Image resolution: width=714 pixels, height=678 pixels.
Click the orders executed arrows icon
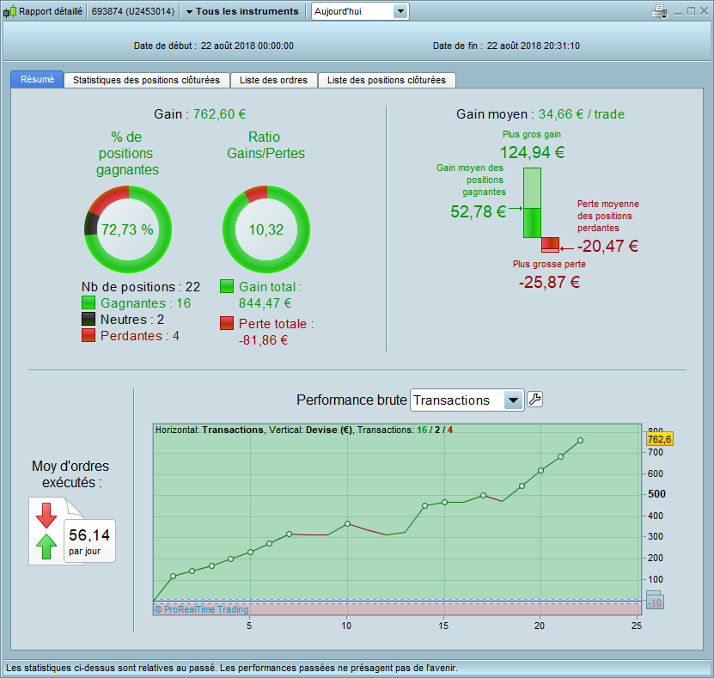46,530
